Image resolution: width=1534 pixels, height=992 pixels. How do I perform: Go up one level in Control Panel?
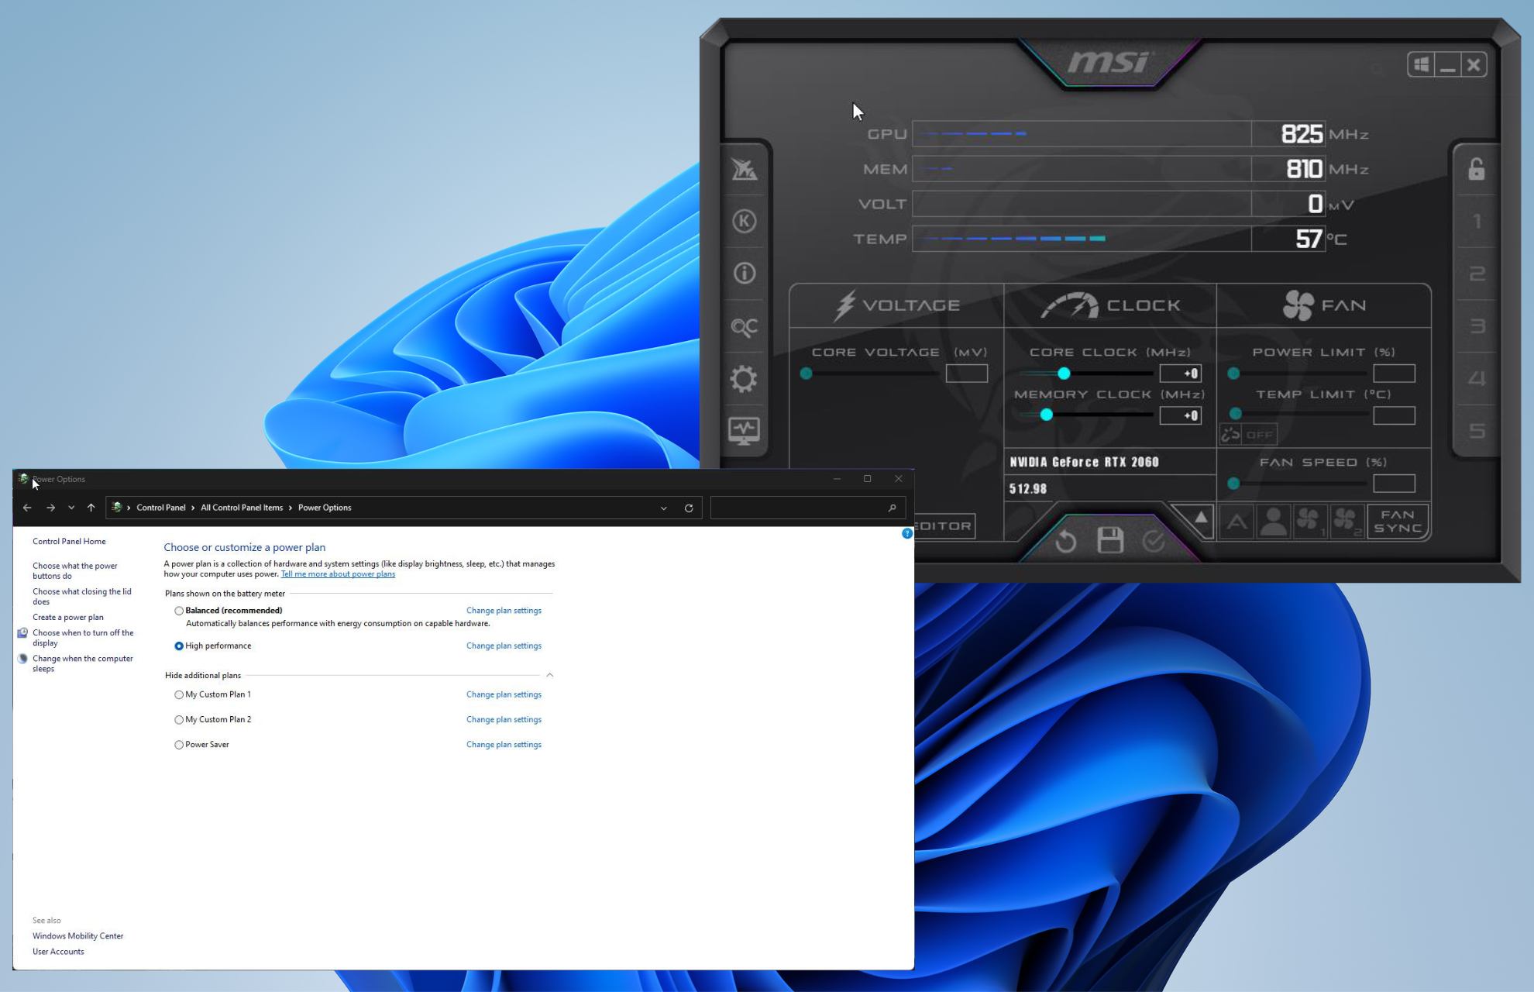pos(91,508)
